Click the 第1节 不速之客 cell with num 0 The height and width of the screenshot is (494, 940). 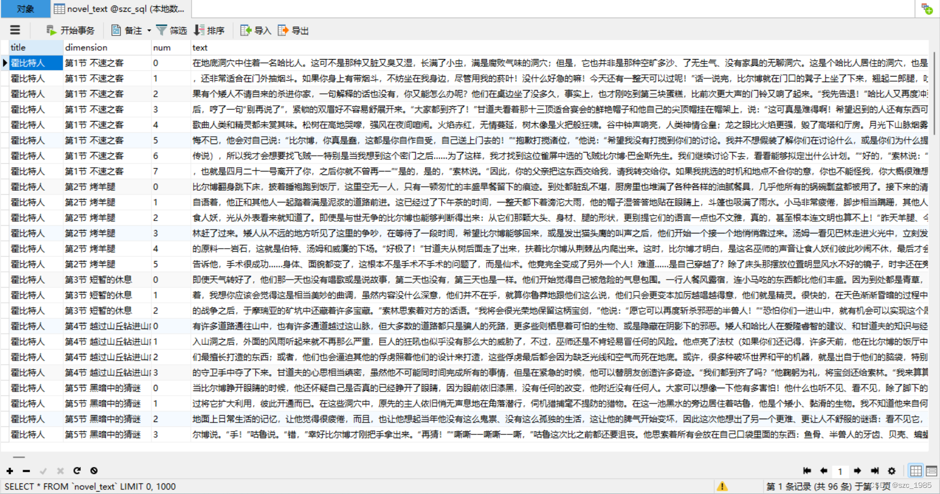coord(107,63)
